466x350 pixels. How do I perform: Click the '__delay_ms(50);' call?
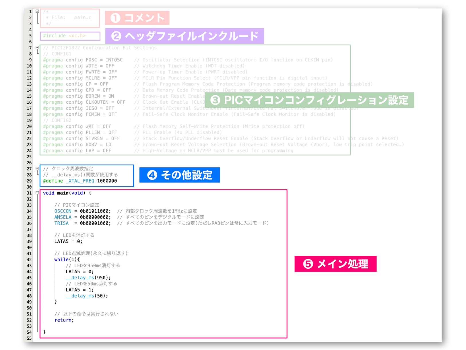(x=87, y=296)
